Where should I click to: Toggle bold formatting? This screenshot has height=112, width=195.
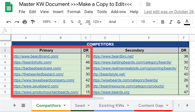pyautogui.click(x=163, y=22)
